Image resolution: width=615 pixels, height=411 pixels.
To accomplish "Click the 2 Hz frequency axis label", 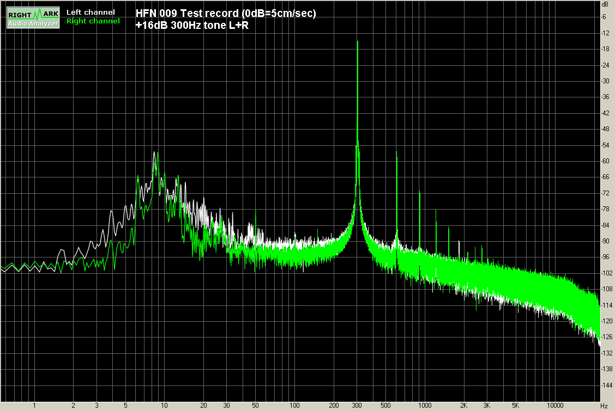I will (74, 406).
